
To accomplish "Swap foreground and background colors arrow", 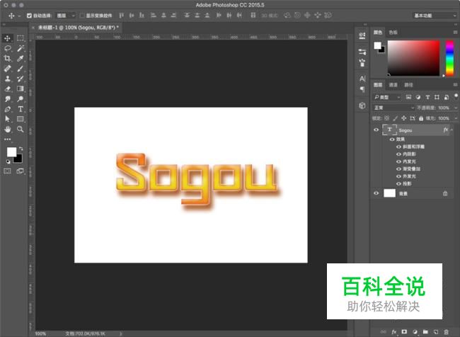I will click(21, 149).
